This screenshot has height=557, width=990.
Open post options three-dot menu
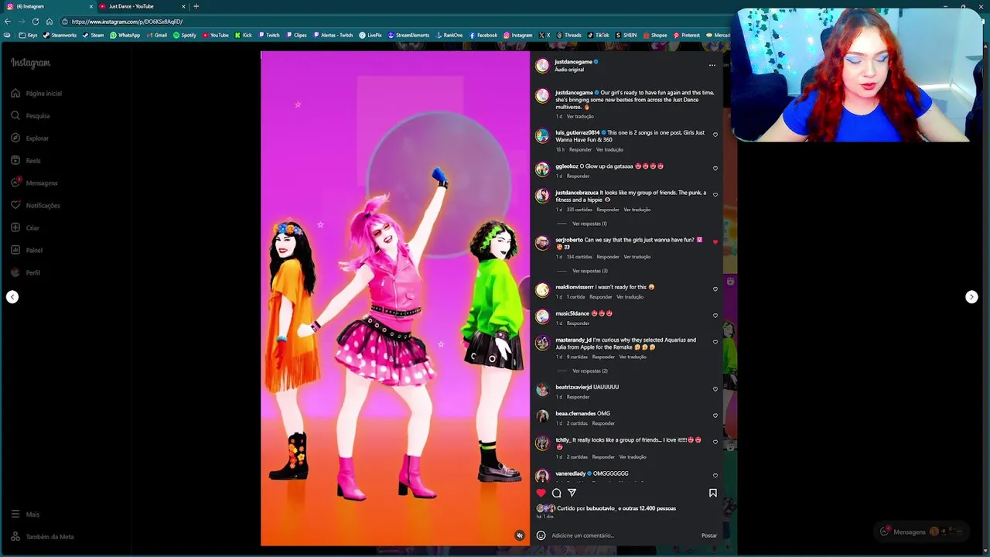[x=712, y=65]
